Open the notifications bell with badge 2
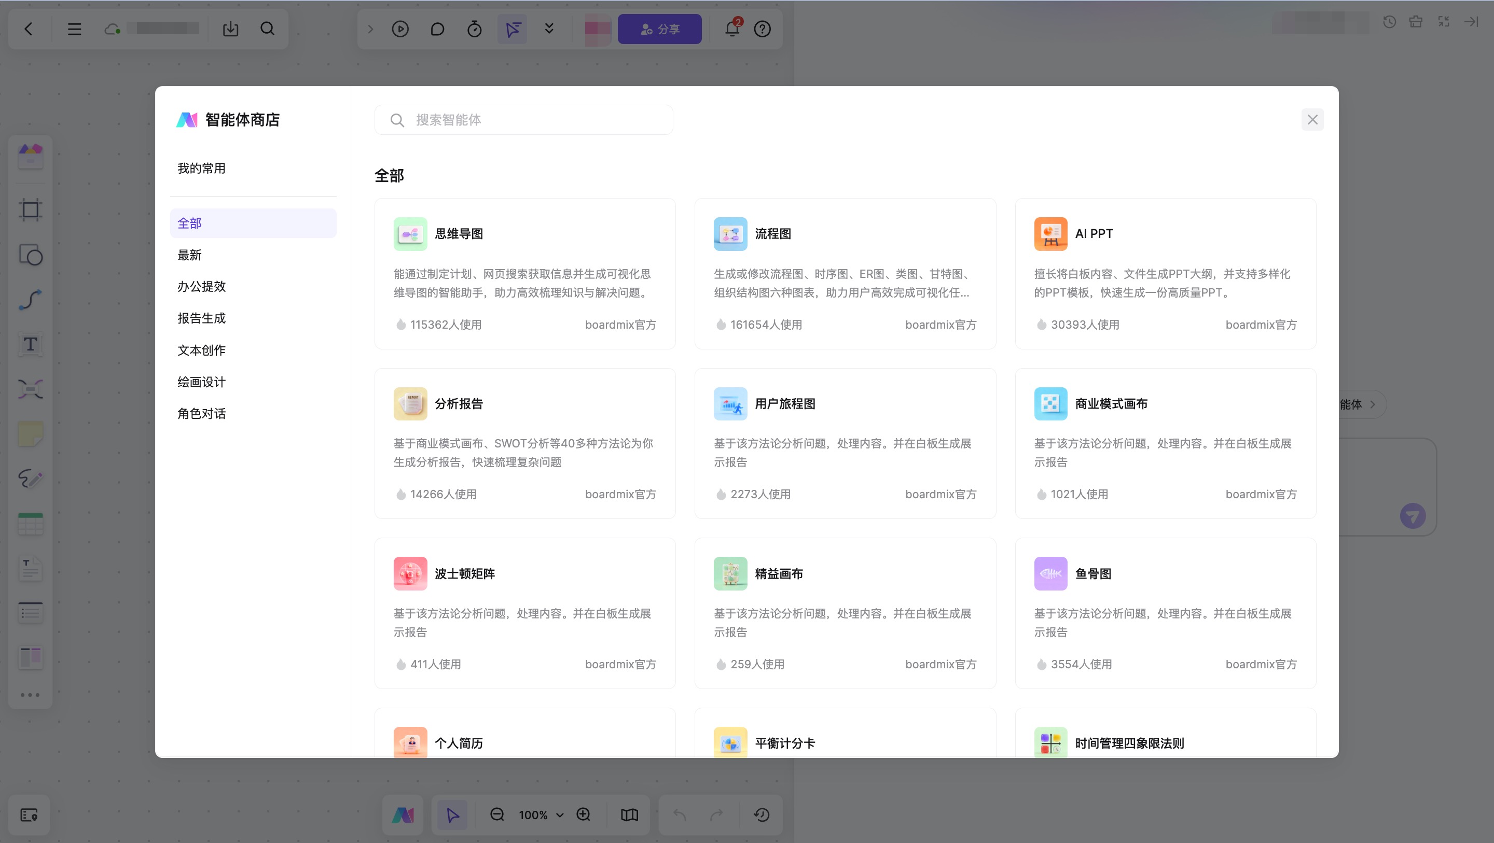The width and height of the screenshot is (1494, 843). (x=732, y=29)
